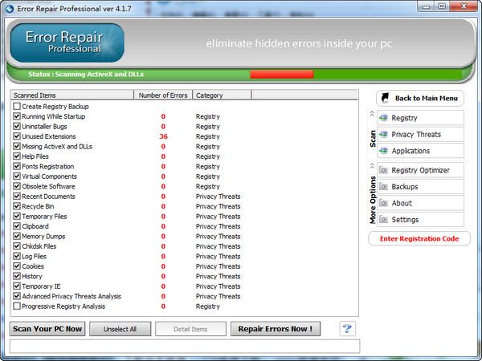Uncheck Help Files scan item
Image resolution: width=482 pixels, height=361 pixels.
pyautogui.click(x=17, y=156)
